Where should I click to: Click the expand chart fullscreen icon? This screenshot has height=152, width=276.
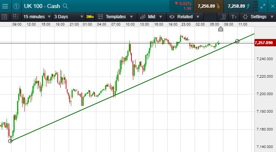(x=264, y=6)
